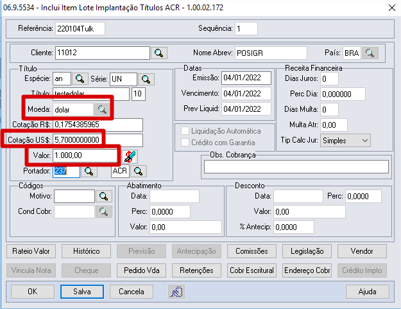Open the Moeda lookup magnifier
The width and height of the screenshot is (401, 309).
pyautogui.click(x=102, y=110)
